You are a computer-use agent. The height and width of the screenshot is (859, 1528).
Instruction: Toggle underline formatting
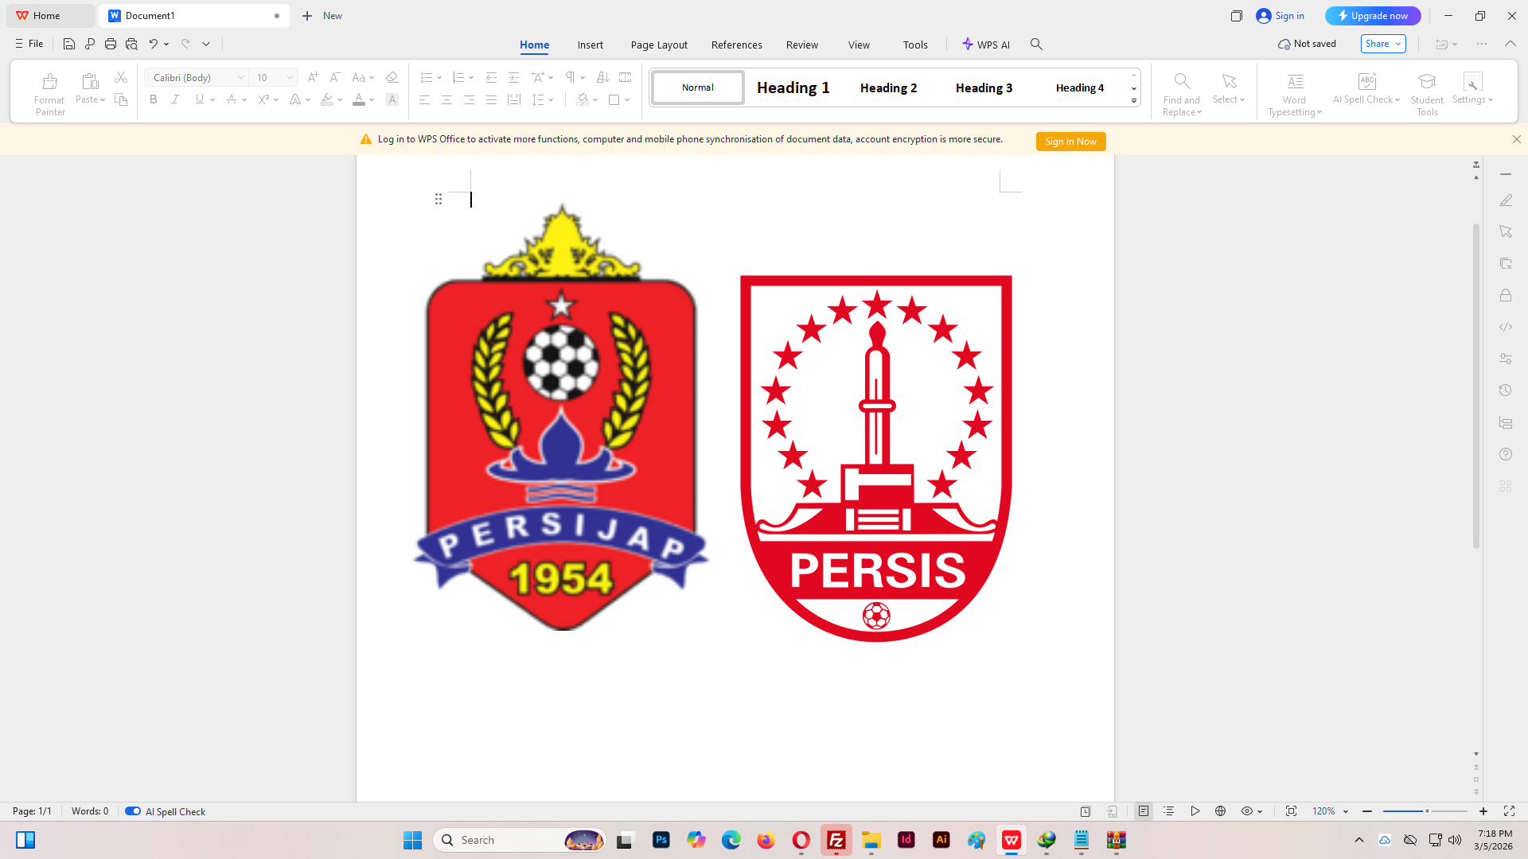[199, 99]
